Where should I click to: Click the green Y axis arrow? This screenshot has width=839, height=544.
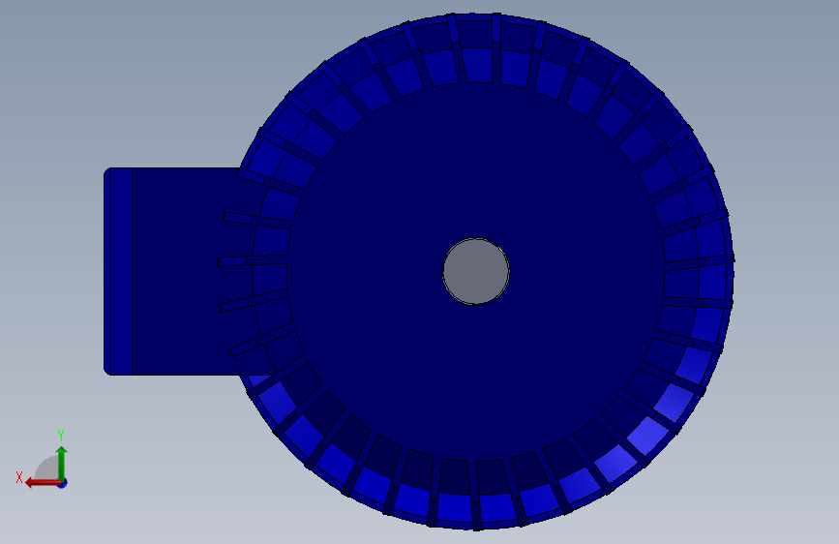click(62, 463)
